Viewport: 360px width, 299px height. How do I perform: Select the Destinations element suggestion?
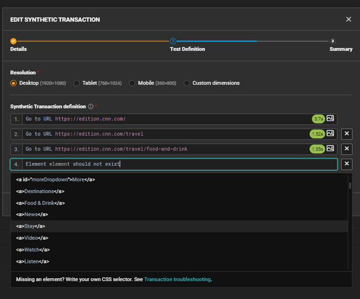(40, 191)
